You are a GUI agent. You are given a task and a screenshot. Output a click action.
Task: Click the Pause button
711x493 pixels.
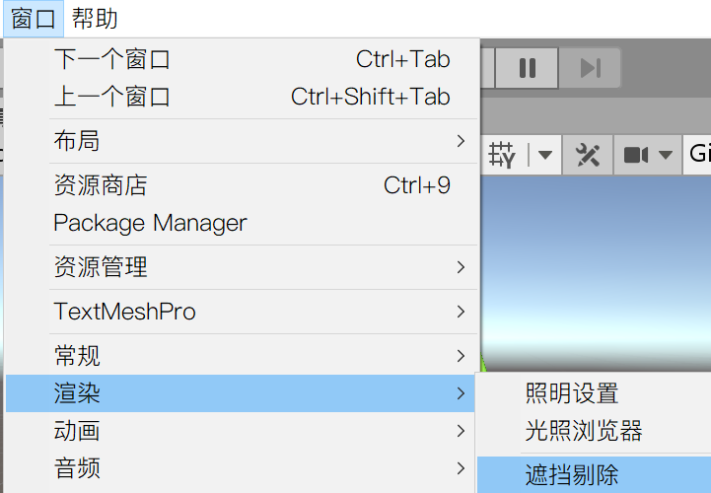pos(527,67)
